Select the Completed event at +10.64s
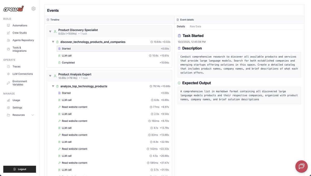 coord(114,63)
